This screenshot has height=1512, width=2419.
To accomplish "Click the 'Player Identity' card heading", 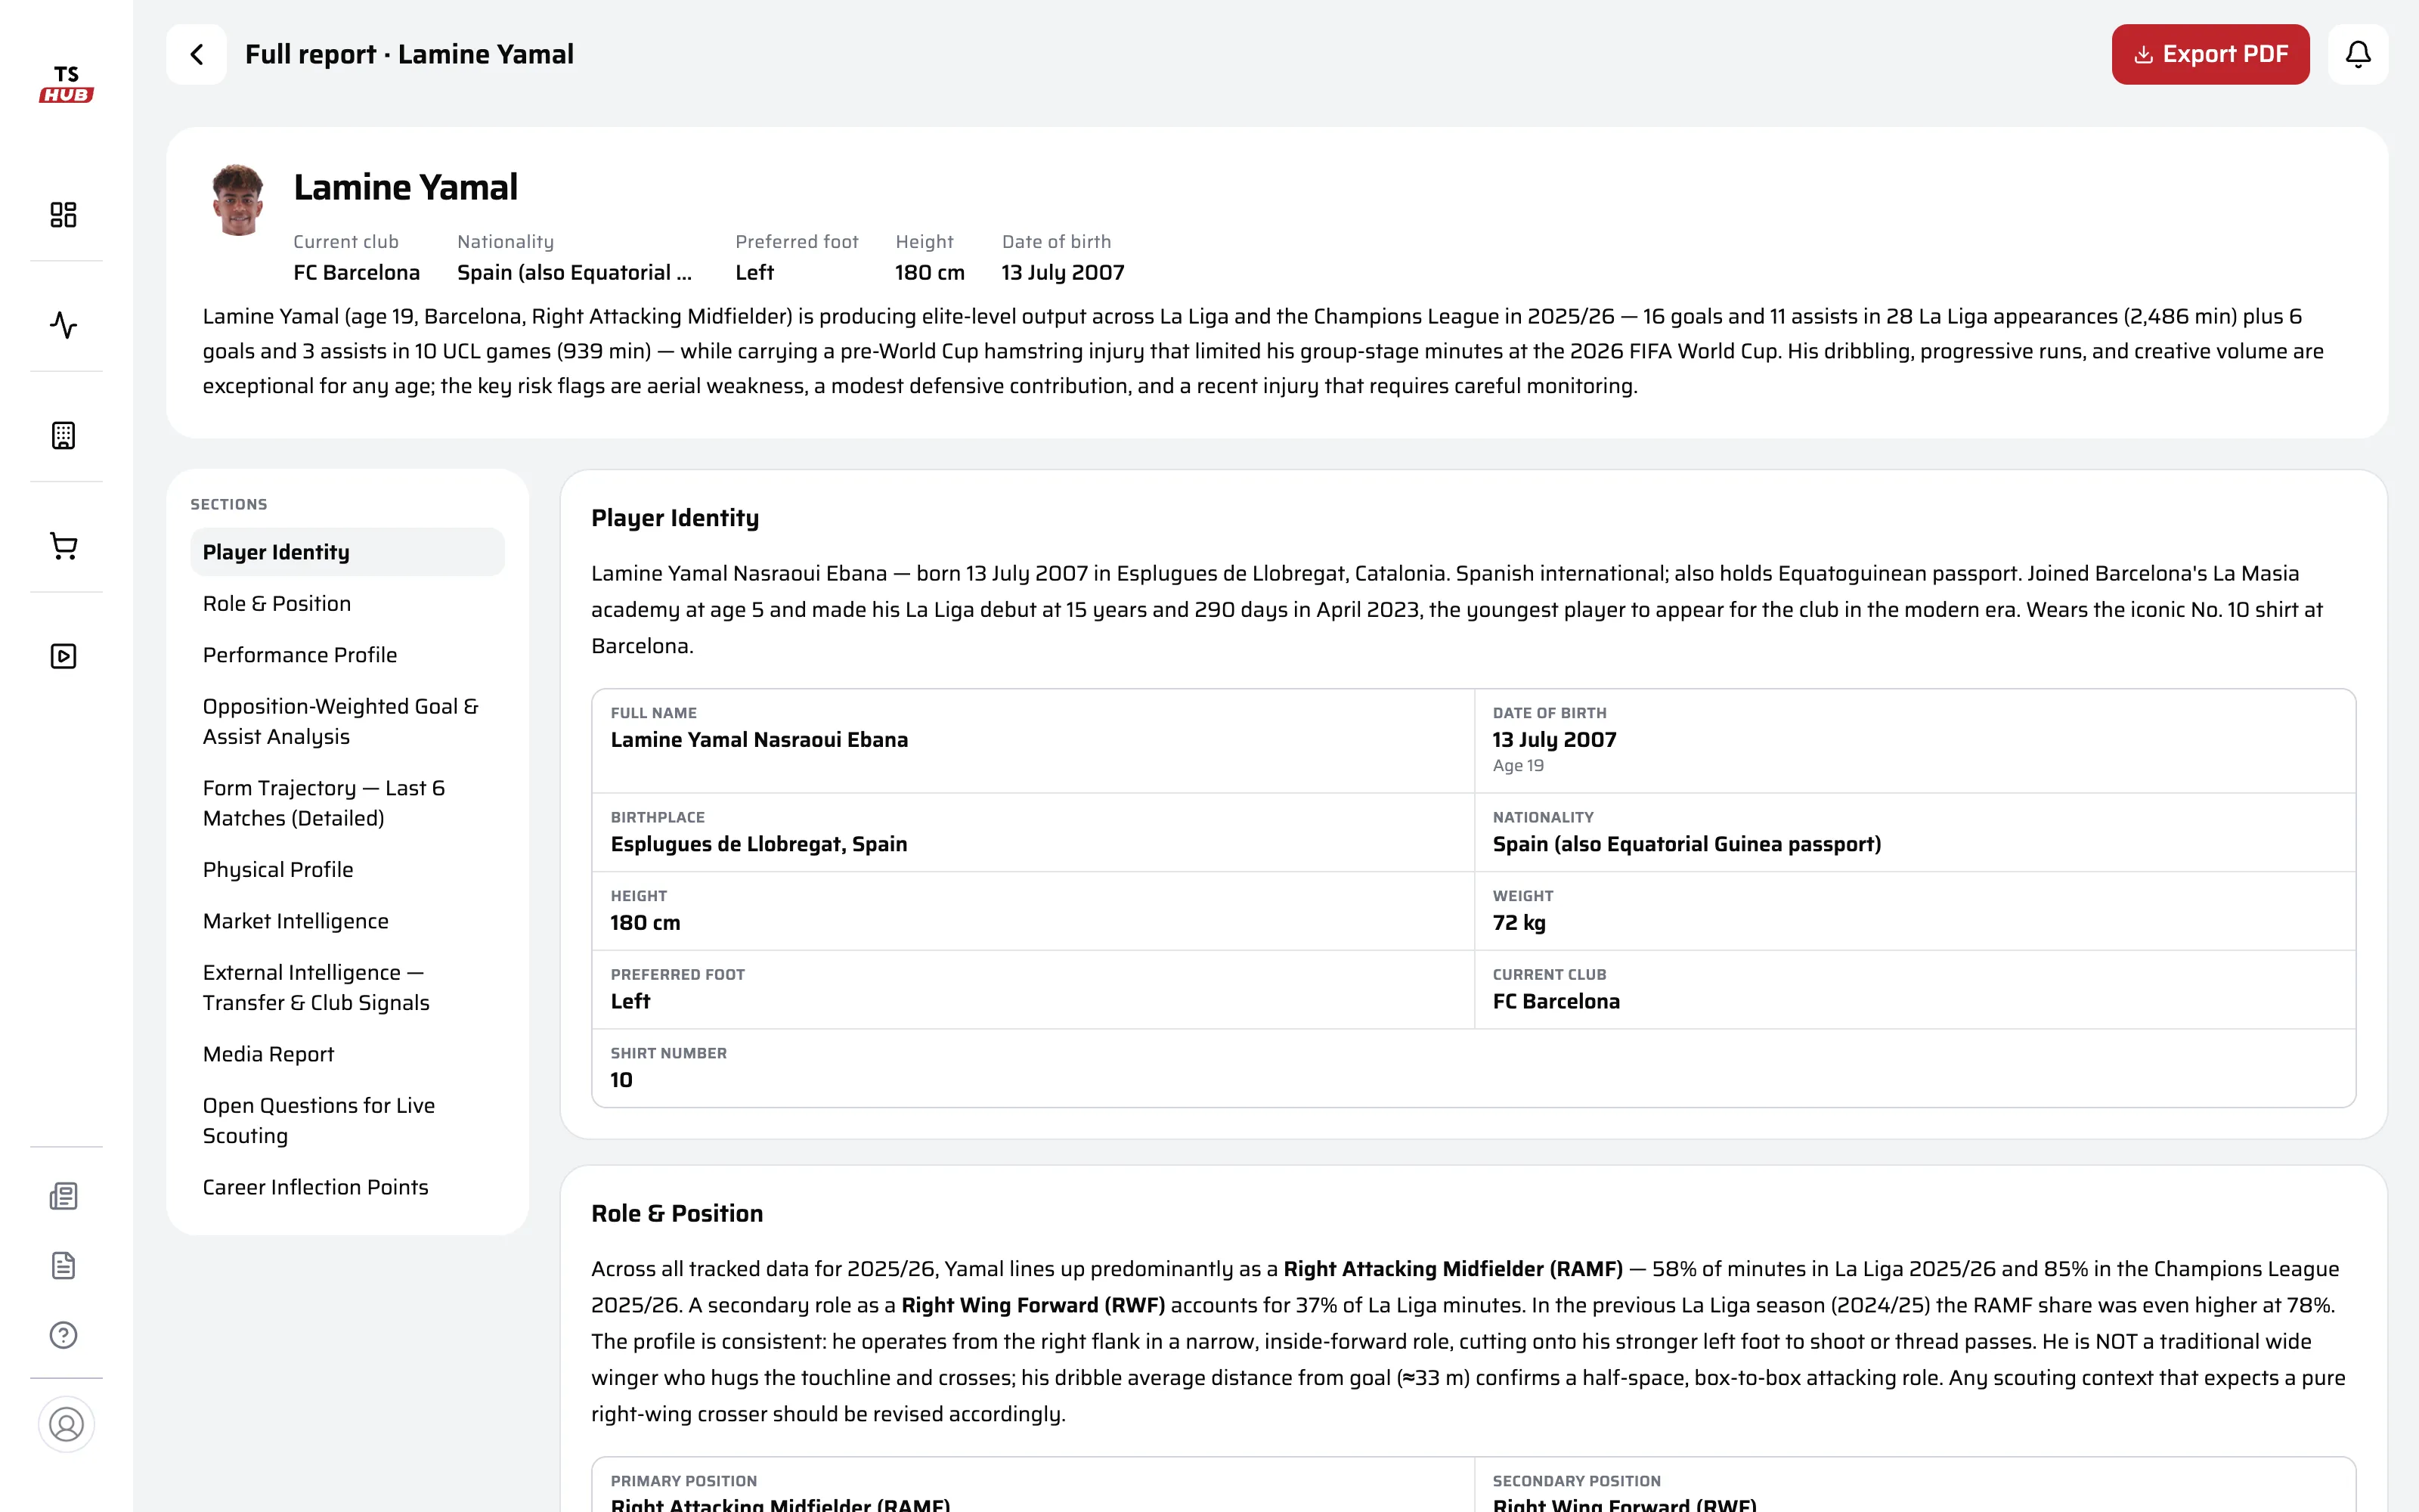I will coord(675,518).
